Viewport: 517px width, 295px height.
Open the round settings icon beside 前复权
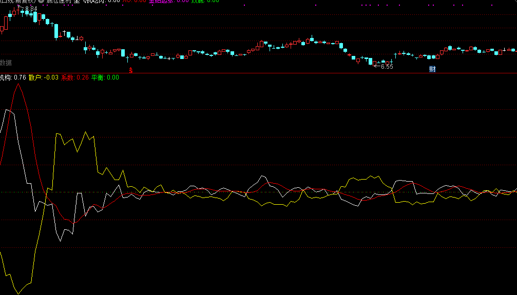coord(41,1)
